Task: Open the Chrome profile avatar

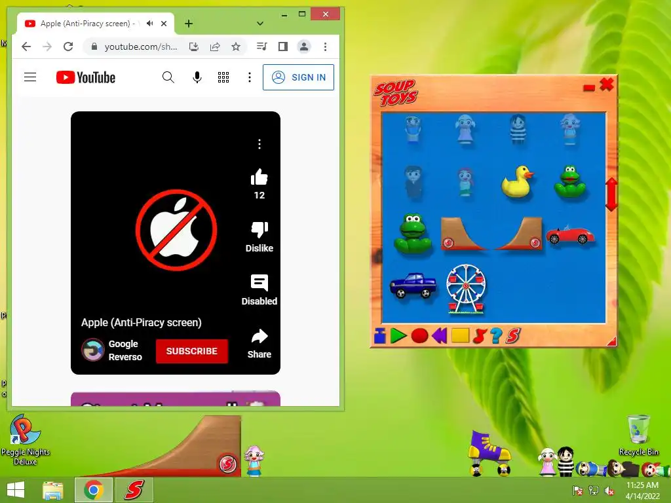Action: tap(304, 47)
